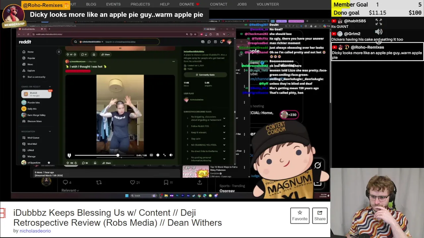Open the PROJECTS menu item
424x238 pixels.
[140, 4]
